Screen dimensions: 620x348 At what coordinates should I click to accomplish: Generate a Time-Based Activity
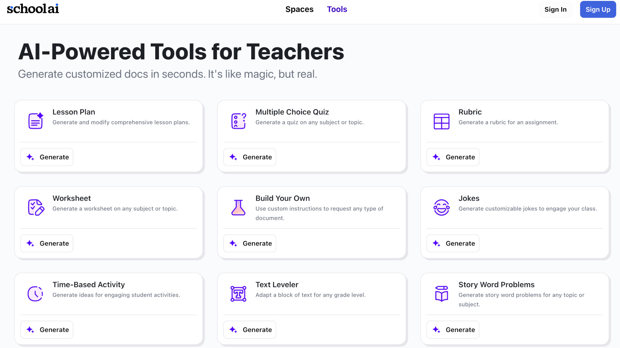click(47, 330)
